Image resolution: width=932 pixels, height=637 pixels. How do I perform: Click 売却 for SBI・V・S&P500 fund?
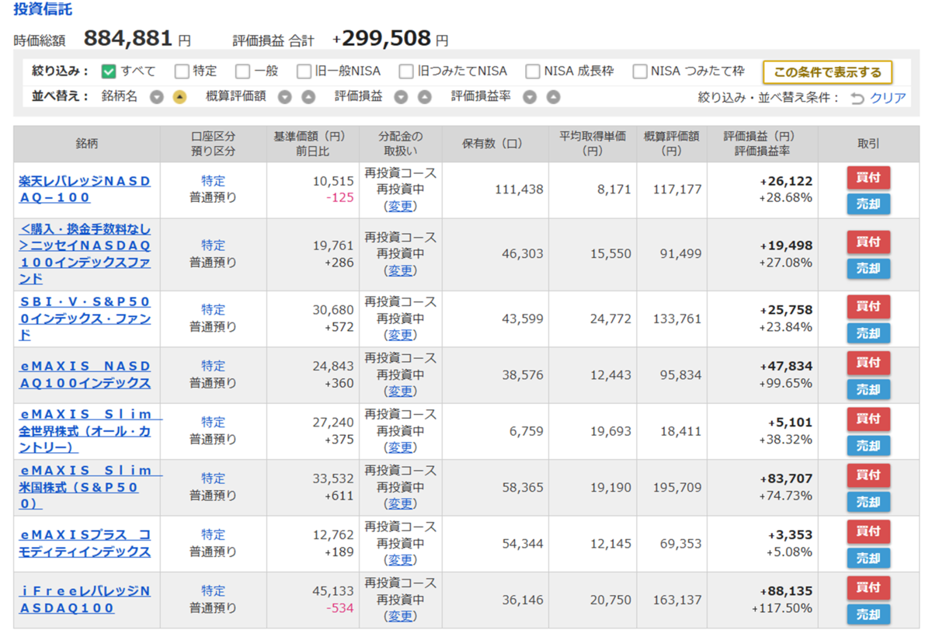coord(868,332)
